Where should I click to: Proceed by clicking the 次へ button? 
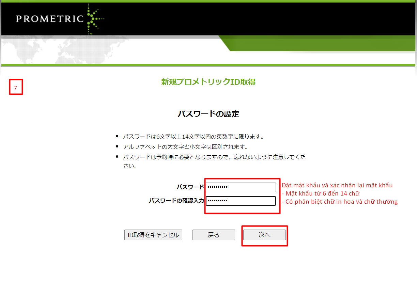[264, 235]
